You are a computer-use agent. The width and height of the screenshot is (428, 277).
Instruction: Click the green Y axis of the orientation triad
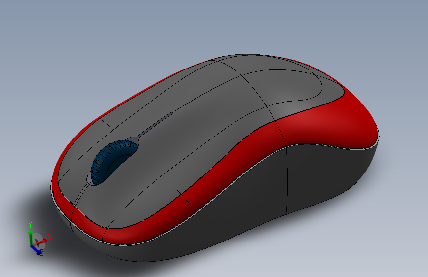click(30, 238)
